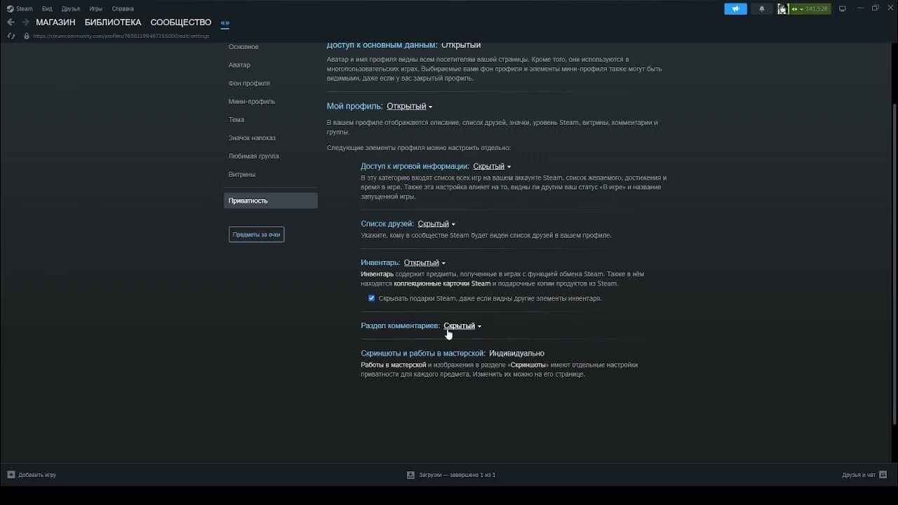Select Значок напоказ in the sidebar
Screen dimensions: 898x505
point(252,138)
